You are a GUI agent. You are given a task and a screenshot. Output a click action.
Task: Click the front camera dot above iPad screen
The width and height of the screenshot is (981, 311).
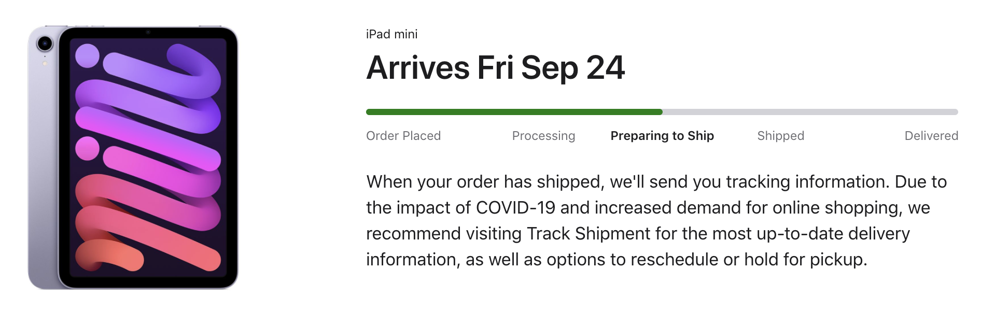[x=148, y=32]
